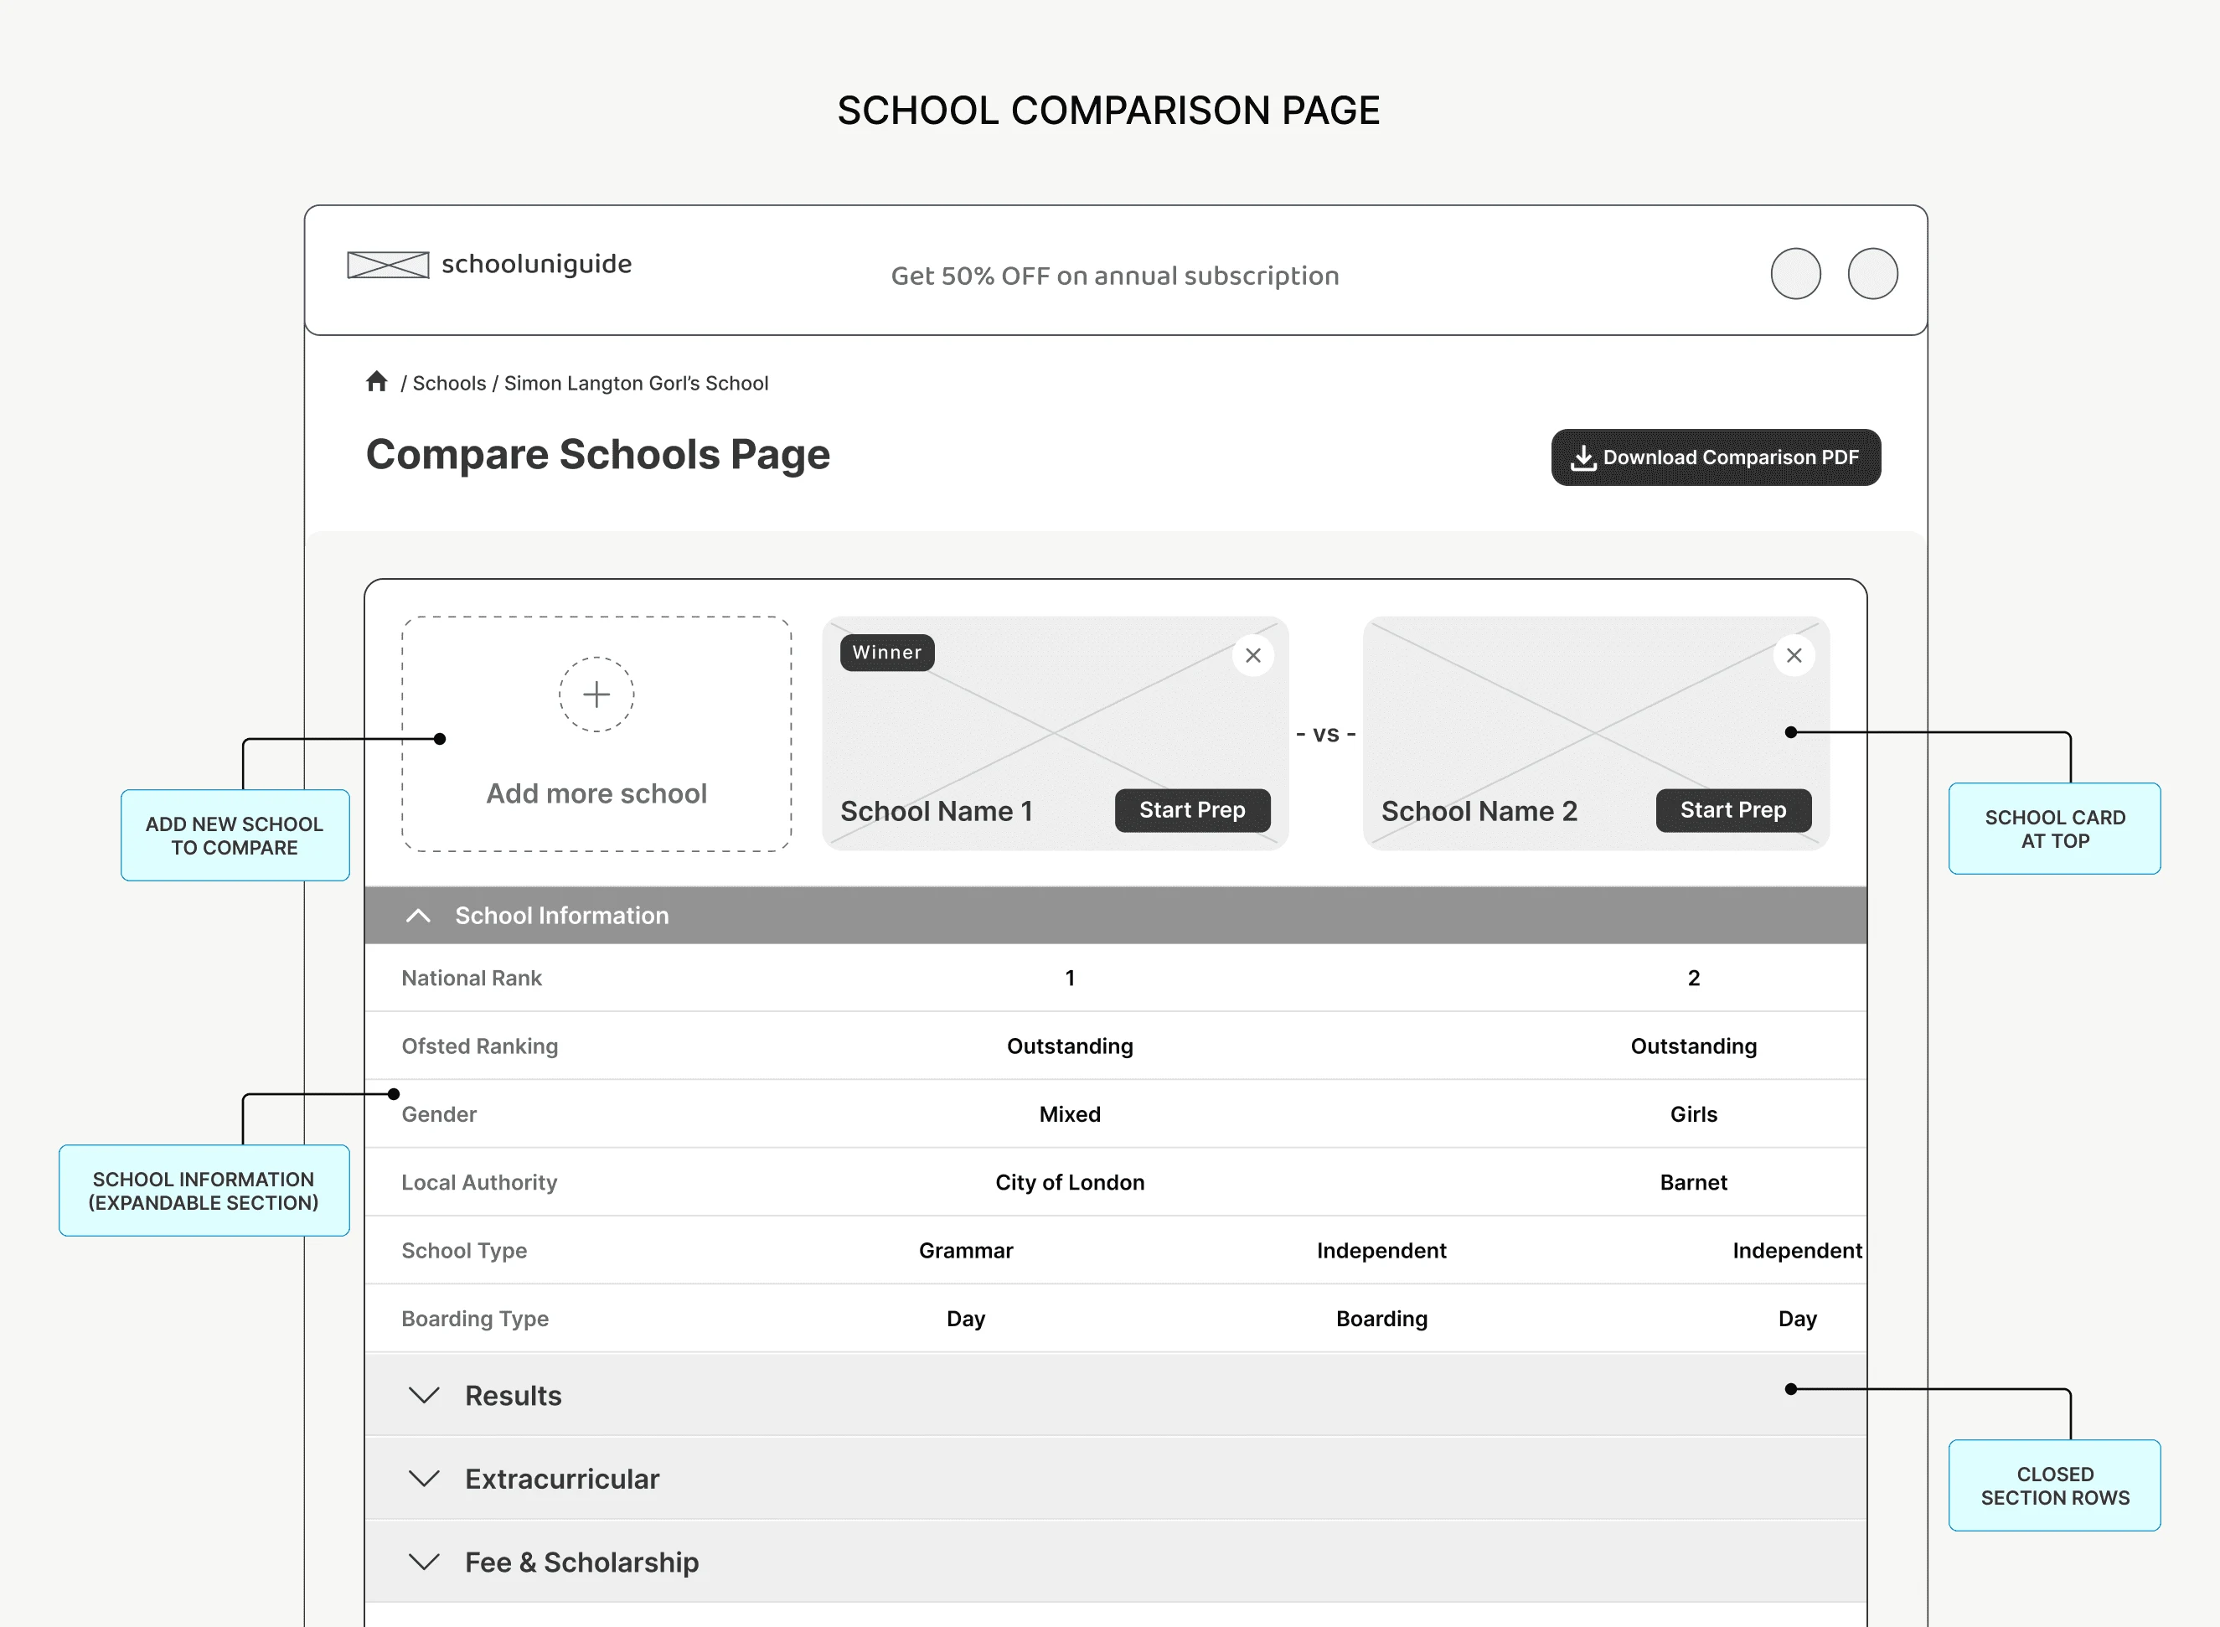Click the Add more school card
Image resolution: width=2220 pixels, height=1627 pixels.
(596, 734)
